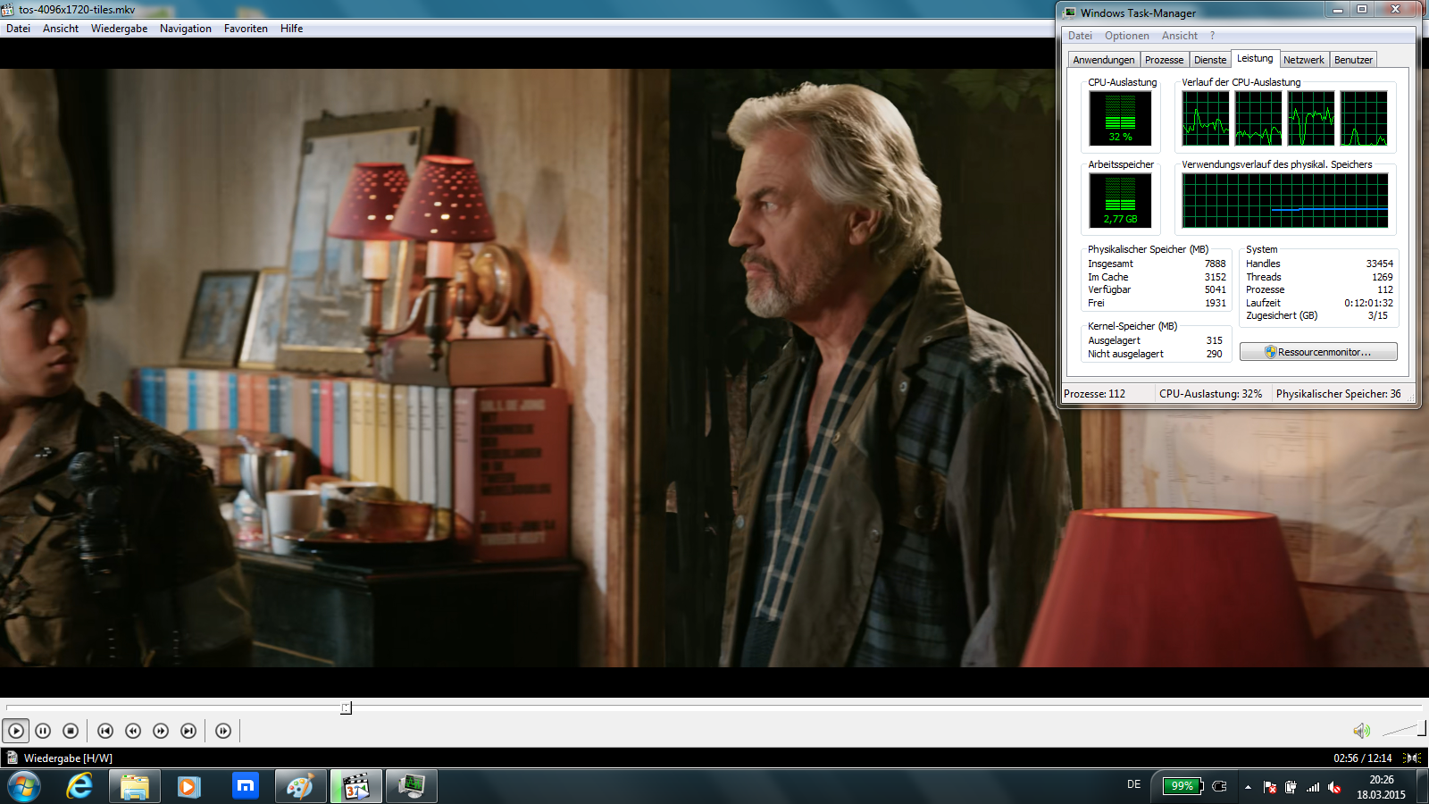Open the player's Datei menu
The width and height of the screenshot is (1429, 804).
(18, 29)
